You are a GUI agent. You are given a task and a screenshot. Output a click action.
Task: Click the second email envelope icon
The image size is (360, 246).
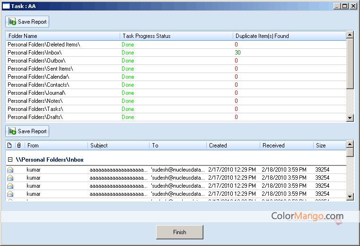pyautogui.click(x=10, y=178)
